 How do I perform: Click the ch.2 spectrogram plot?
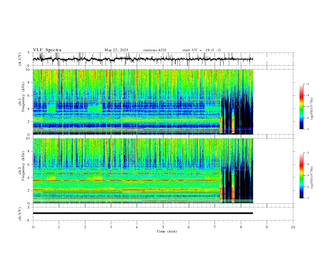(x=143, y=171)
